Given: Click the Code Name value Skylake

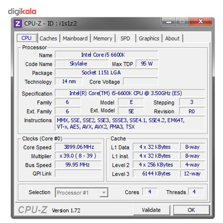Looking at the screenshot, I should pos(82,64).
